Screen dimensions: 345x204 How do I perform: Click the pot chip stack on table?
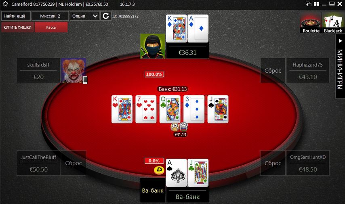(179, 127)
